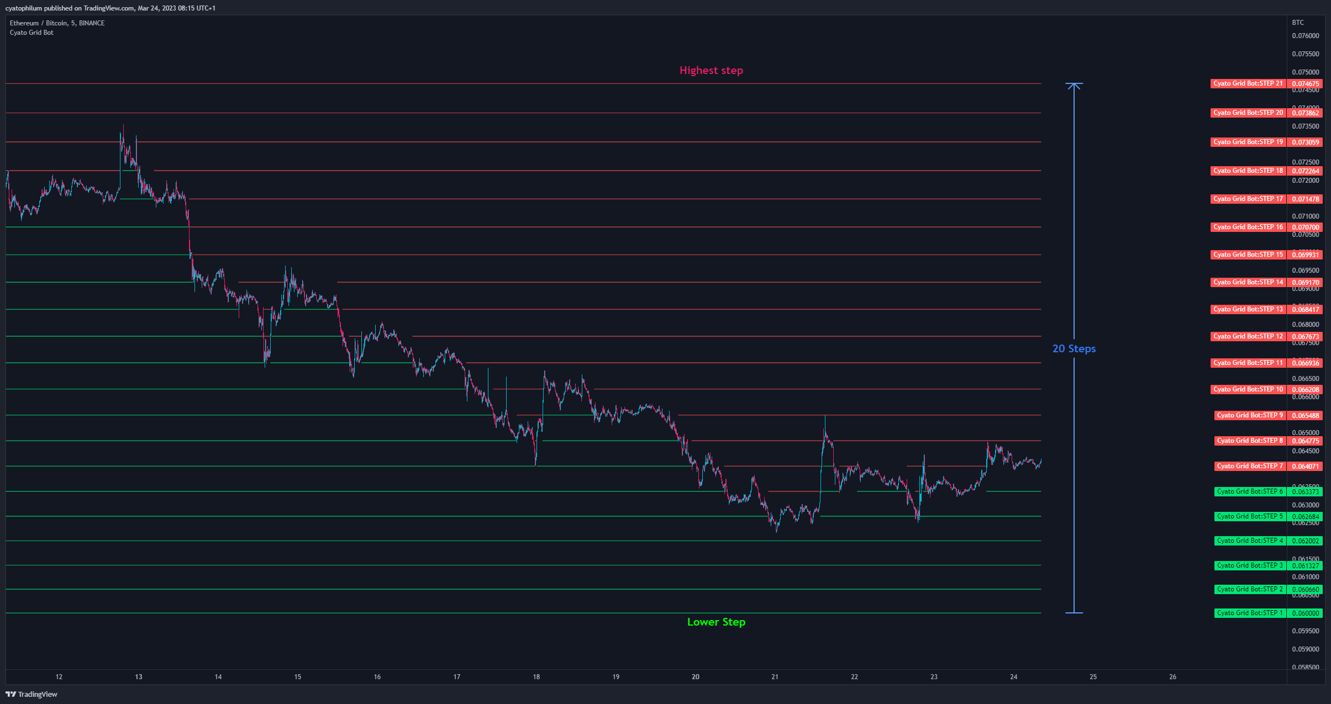Click the 0.072000 price axis value

click(1305, 181)
